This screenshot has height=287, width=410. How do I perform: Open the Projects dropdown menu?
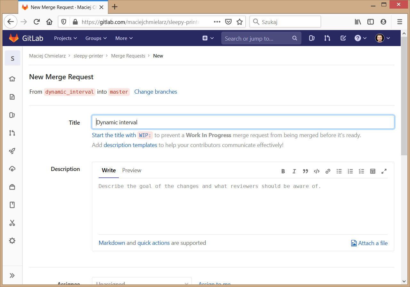[65, 38]
